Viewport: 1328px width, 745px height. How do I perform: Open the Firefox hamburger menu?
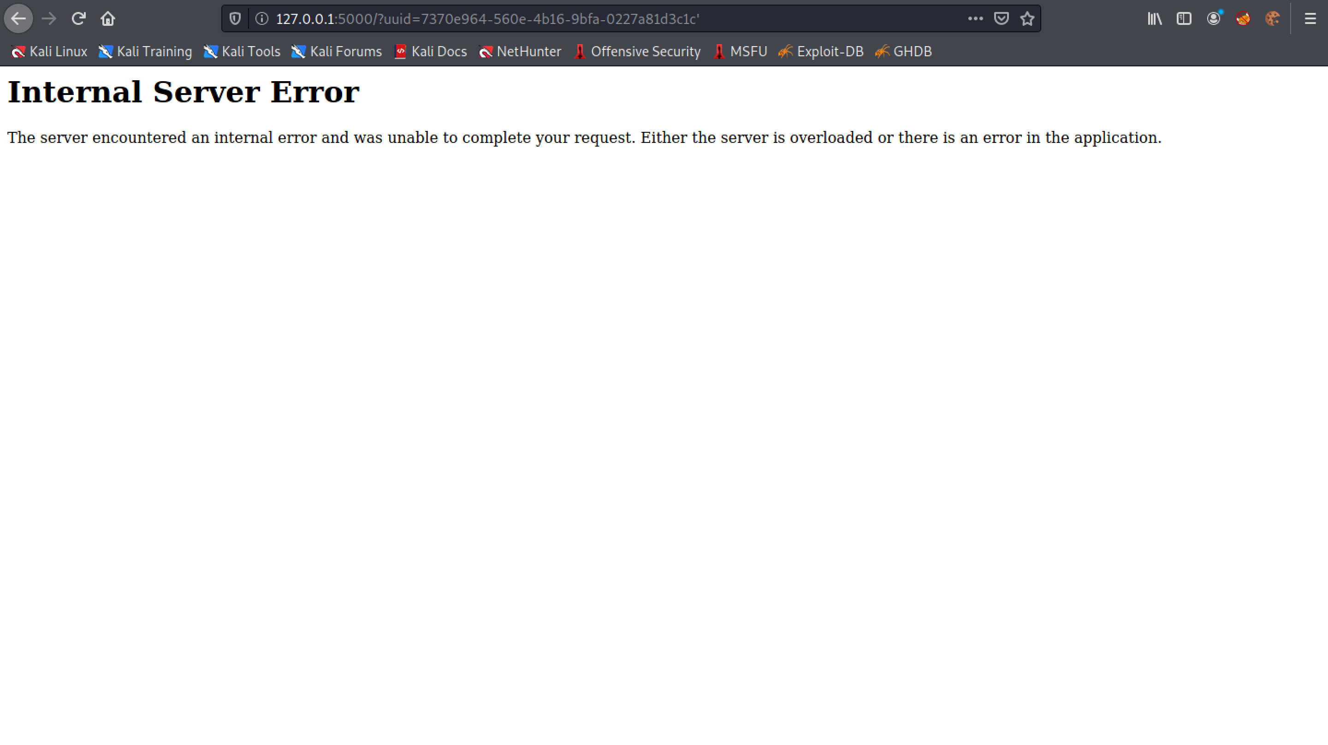(1310, 19)
